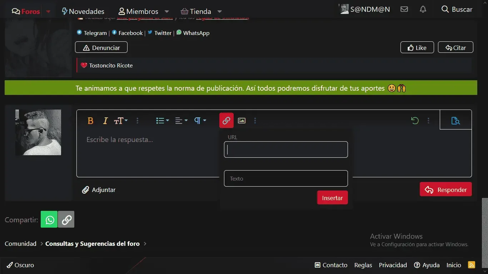
Task: Toggle italic text formatting
Action: click(x=105, y=121)
